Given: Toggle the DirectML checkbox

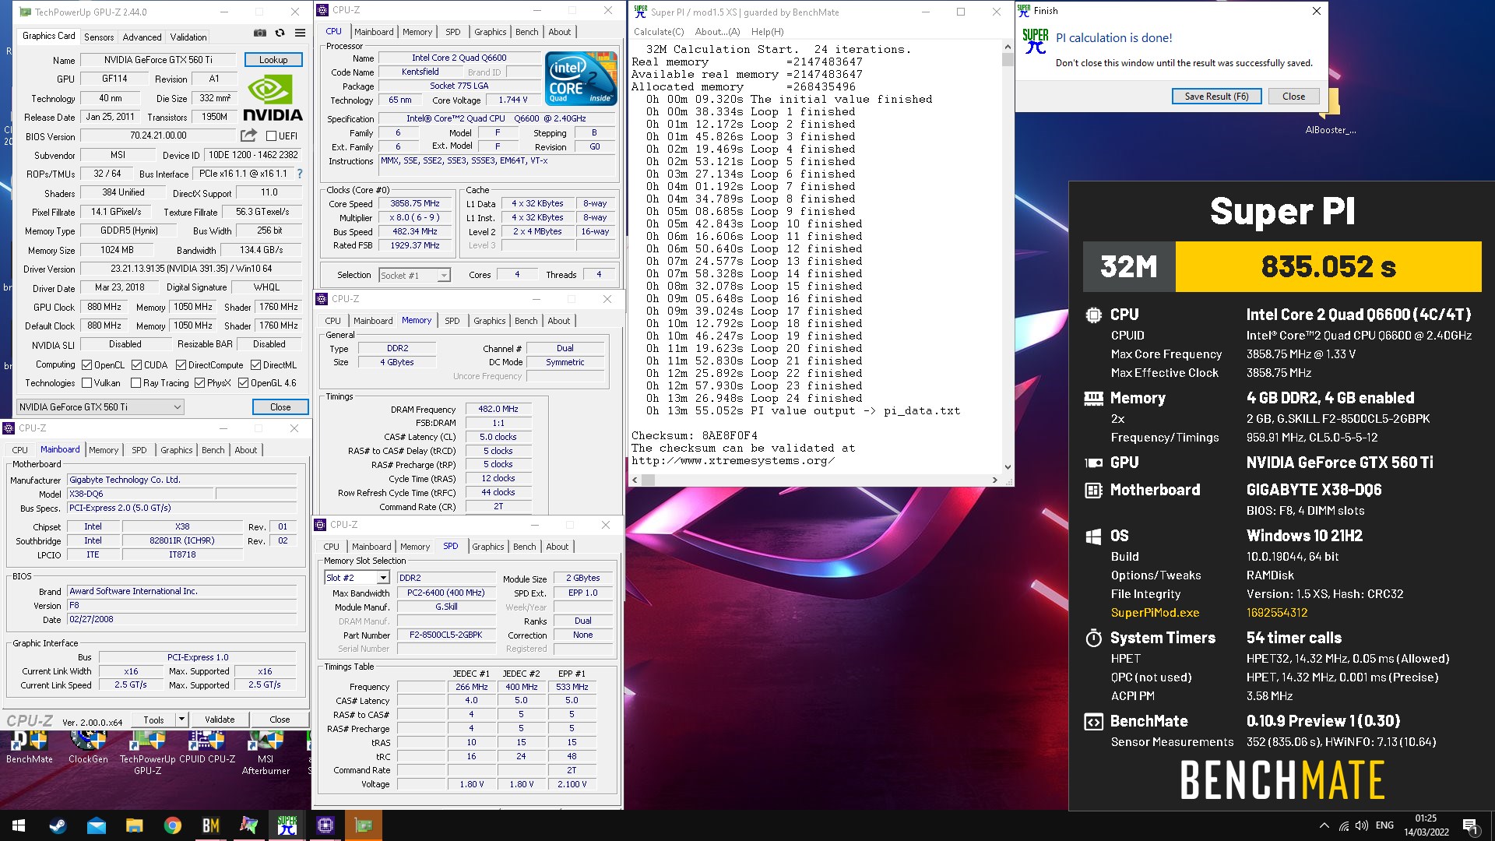Looking at the screenshot, I should click(256, 364).
